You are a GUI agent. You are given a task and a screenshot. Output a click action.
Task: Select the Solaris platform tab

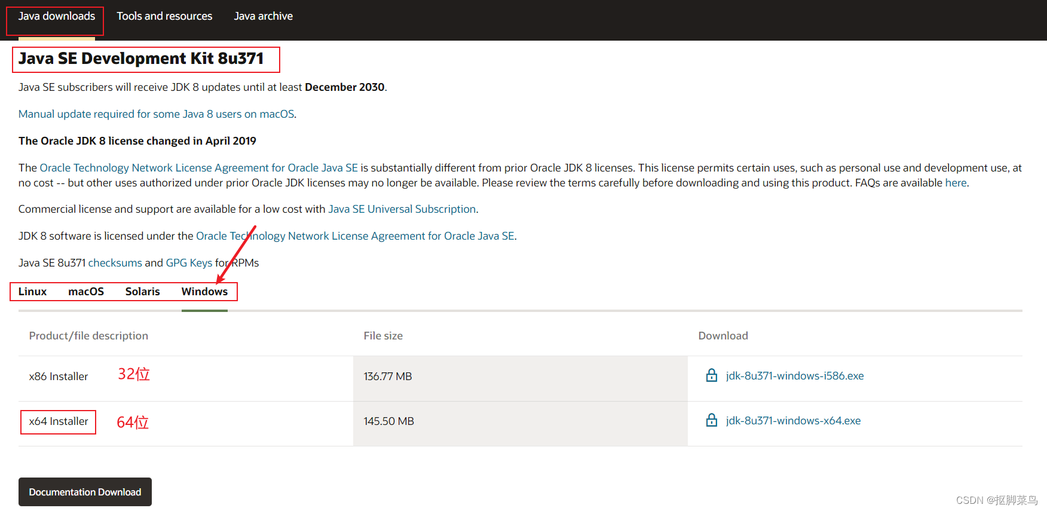(x=143, y=292)
